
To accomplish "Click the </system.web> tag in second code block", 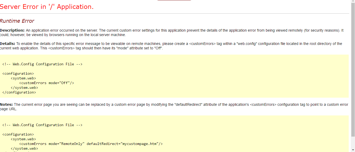I will [x=24, y=148].
